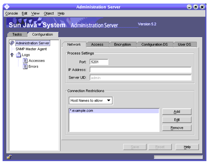Click the Remove button
Screen dimensions: 209x164
177,128
